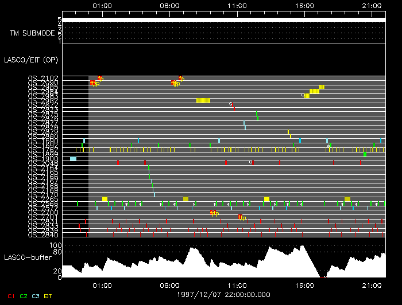Click the white TM submode level bar

[224, 19]
